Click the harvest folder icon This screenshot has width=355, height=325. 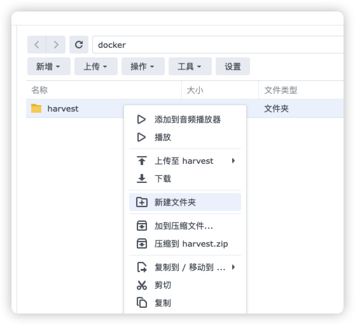[x=36, y=108]
